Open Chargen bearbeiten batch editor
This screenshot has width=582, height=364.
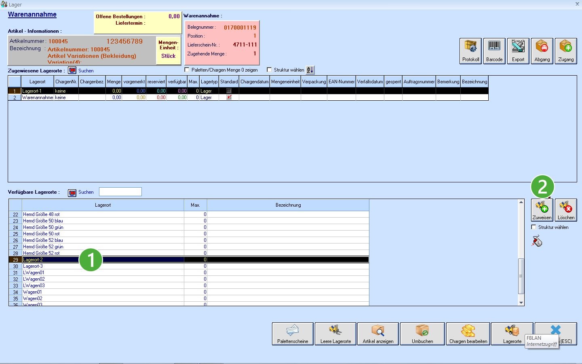pyautogui.click(x=468, y=334)
